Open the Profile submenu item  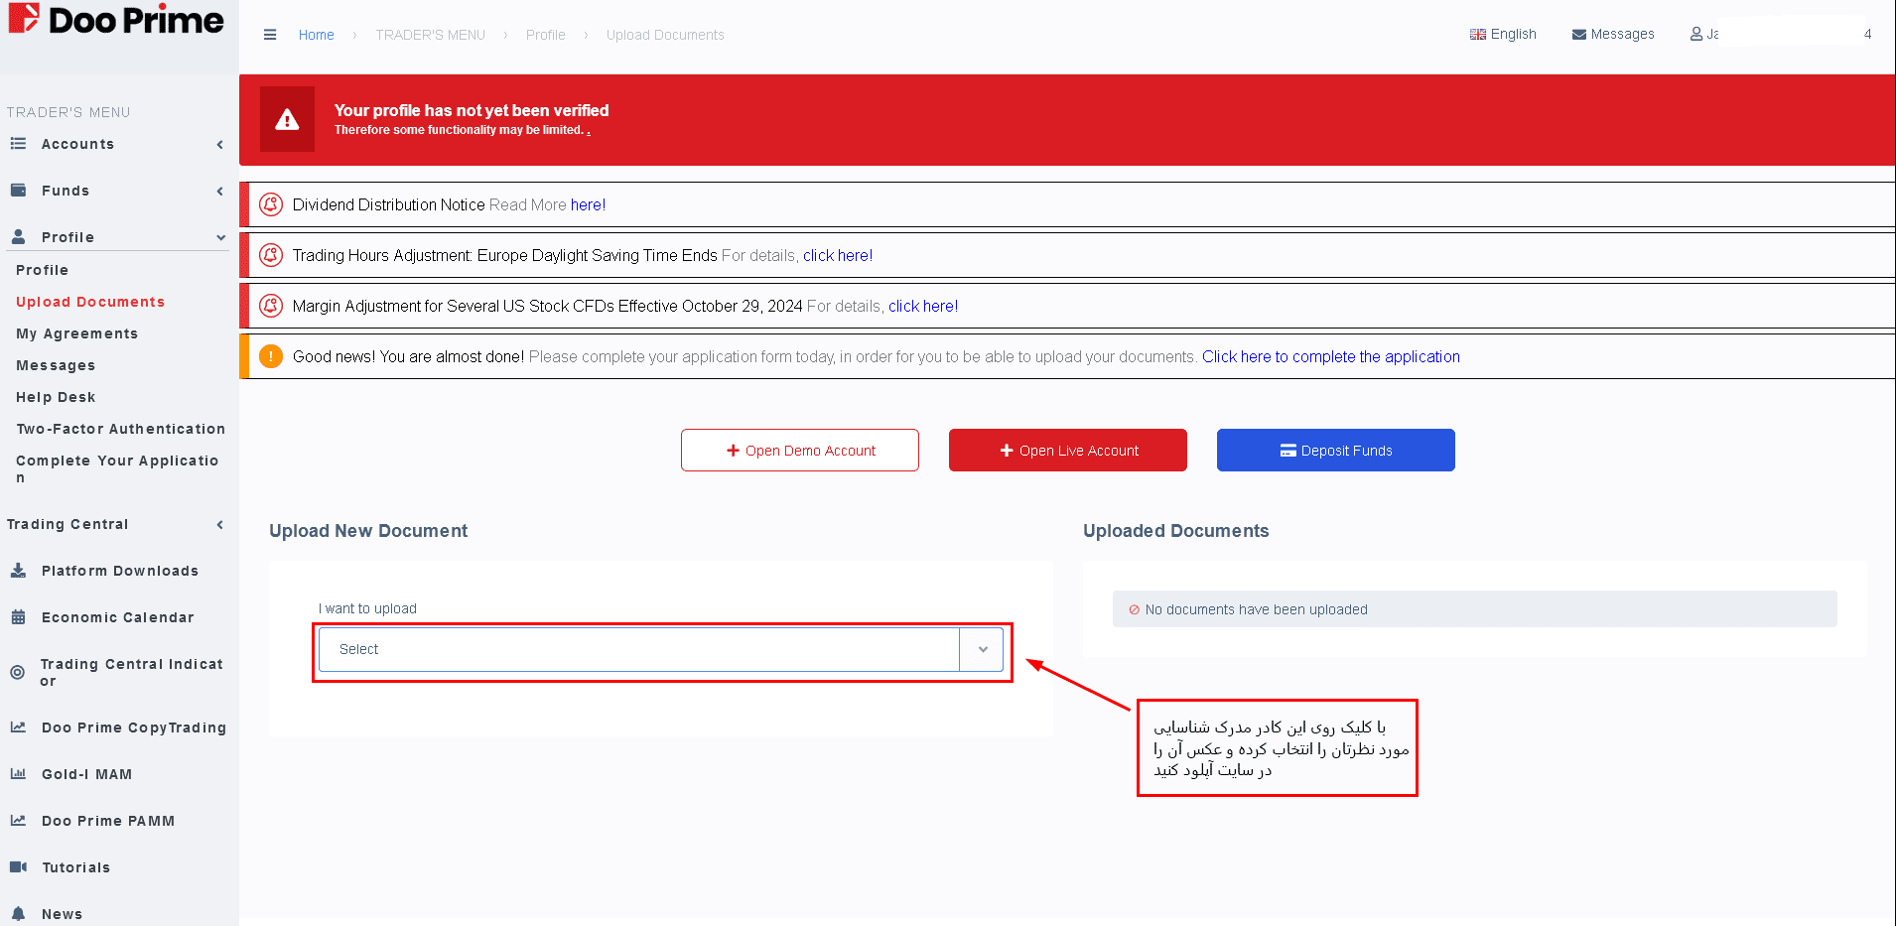[42, 270]
